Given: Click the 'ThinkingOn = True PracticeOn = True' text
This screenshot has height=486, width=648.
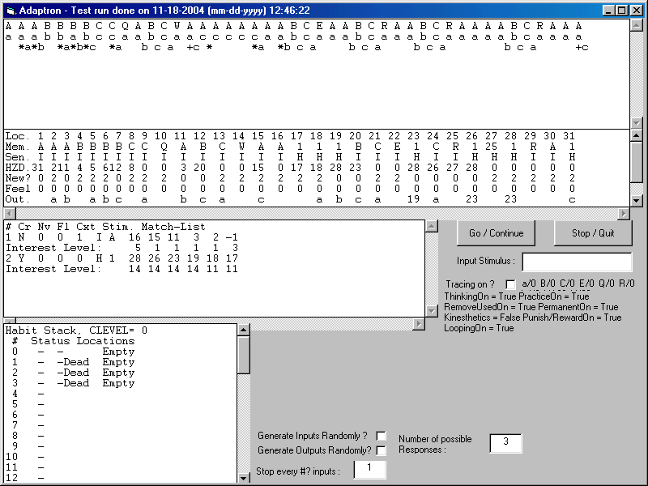Looking at the screenshot, I should (517, 296).
